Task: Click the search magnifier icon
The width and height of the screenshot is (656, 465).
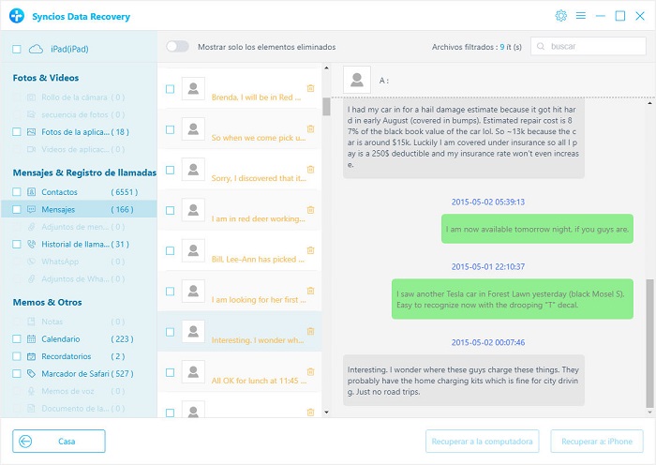Action: point(541,47)
